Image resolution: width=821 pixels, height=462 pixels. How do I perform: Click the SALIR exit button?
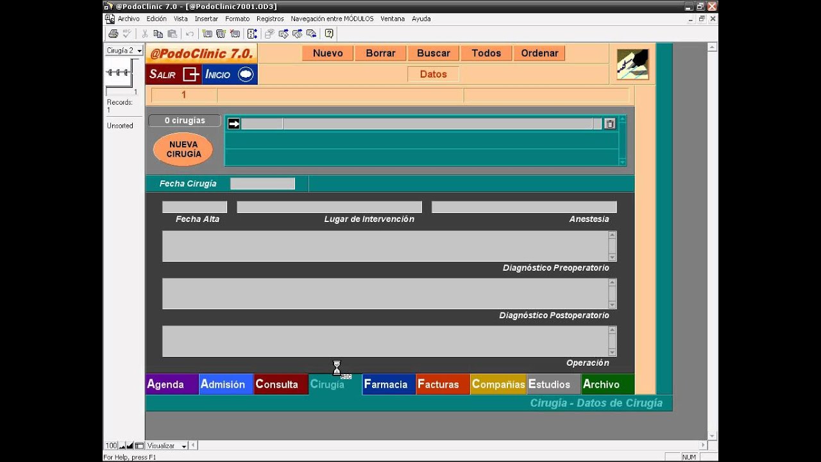coord(173,74)
